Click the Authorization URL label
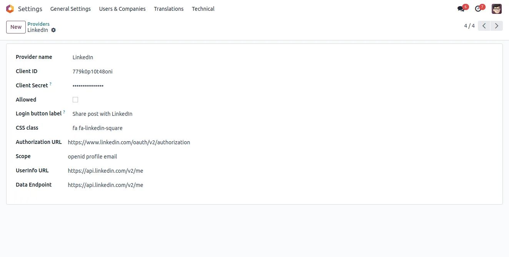 tap(39, 142)
